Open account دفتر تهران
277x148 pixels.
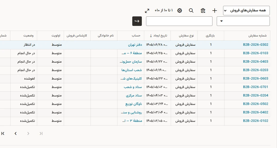[135, 45]
